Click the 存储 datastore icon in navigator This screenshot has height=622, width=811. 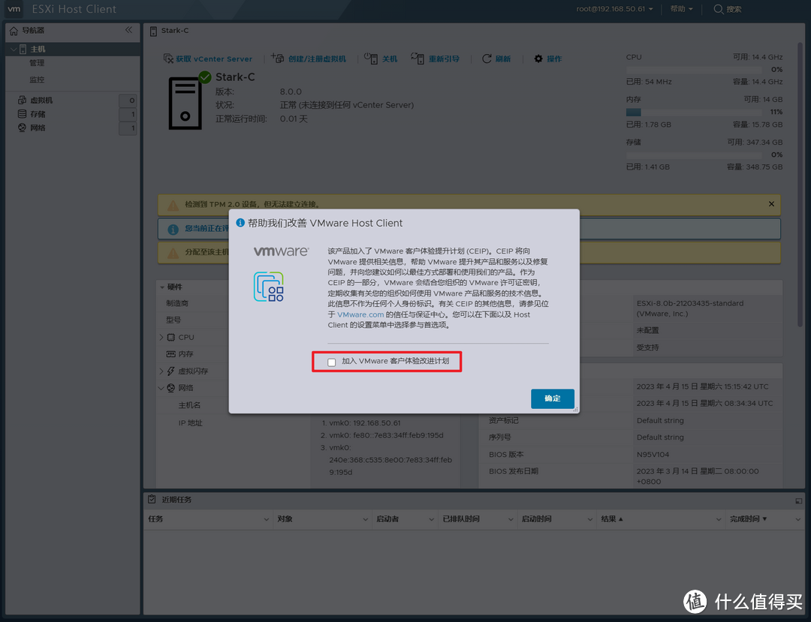point(23,113)
